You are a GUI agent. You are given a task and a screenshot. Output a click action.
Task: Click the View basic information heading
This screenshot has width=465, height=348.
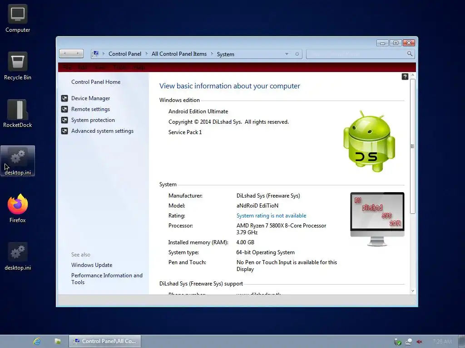[x=229, y=86]
